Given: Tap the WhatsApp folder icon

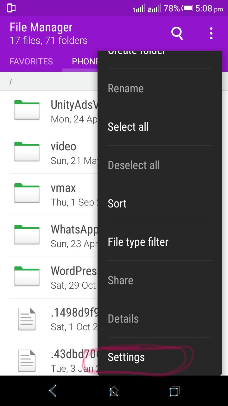Looking at the screenshot, I should 27,235.
